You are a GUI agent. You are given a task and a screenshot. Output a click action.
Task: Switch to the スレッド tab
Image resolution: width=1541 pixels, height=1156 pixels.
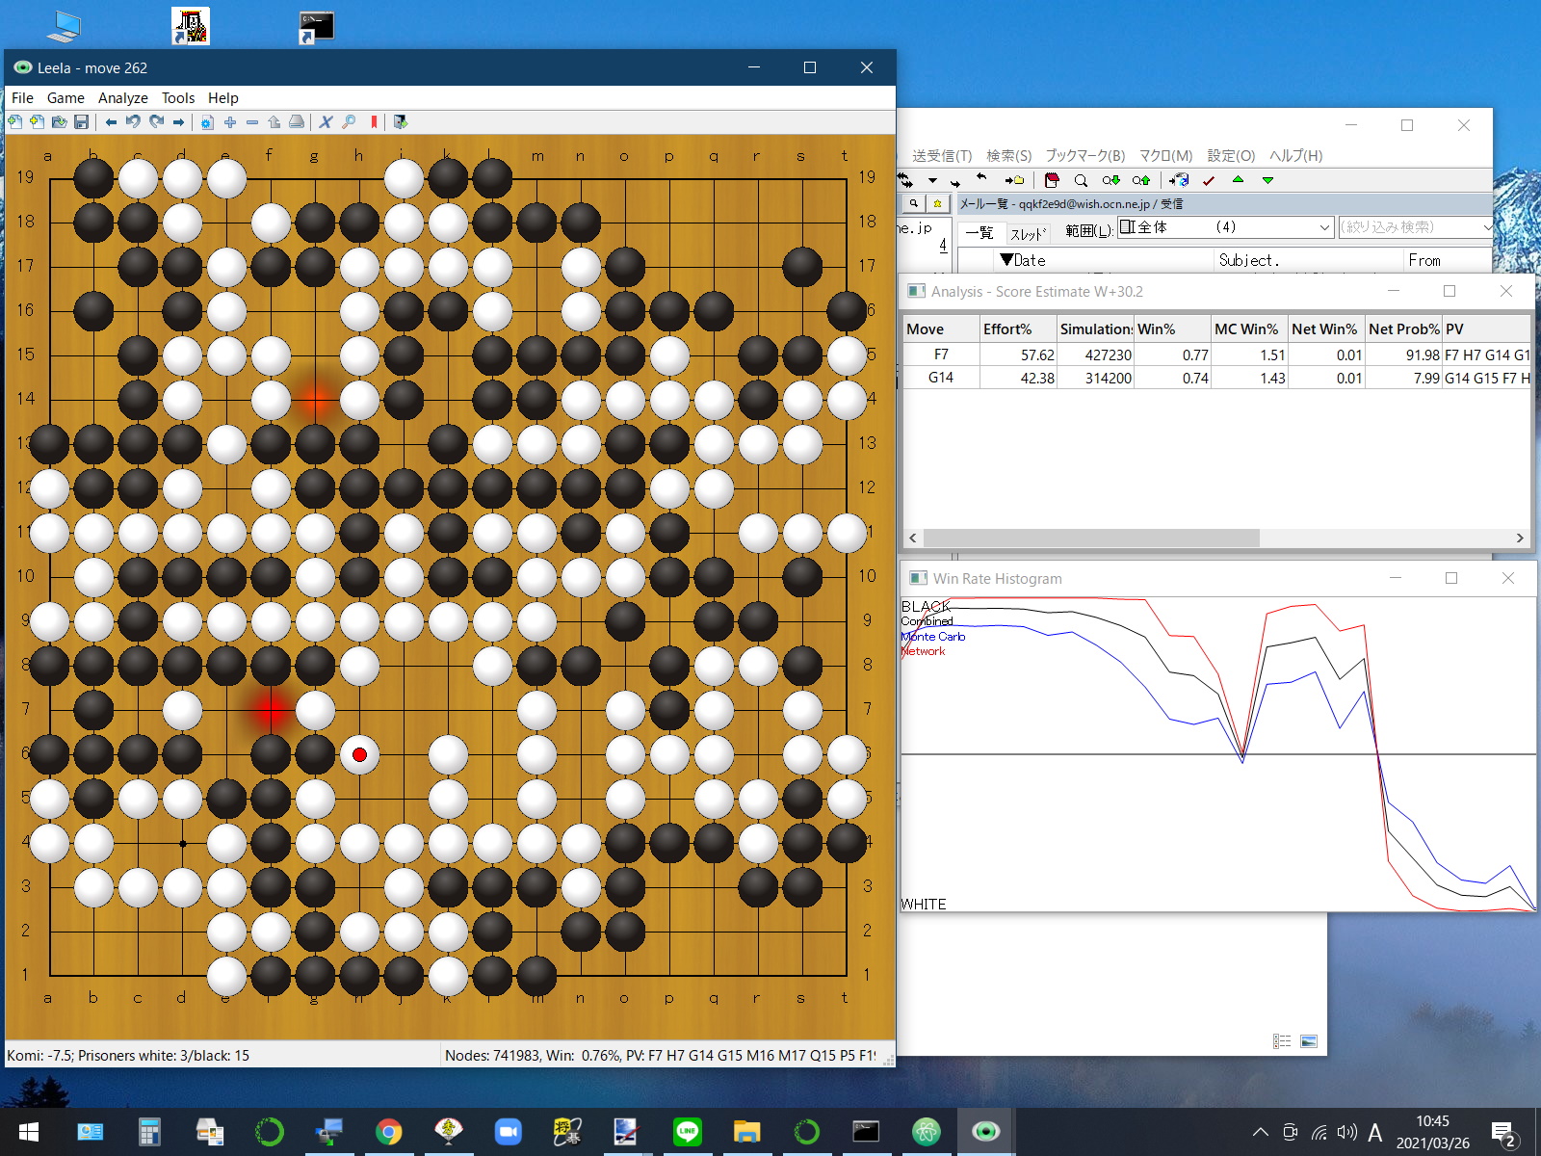click(1027, 234)
